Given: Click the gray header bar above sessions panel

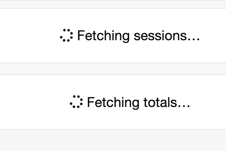Looking at the screenshot, I should [x=113, y=4].
